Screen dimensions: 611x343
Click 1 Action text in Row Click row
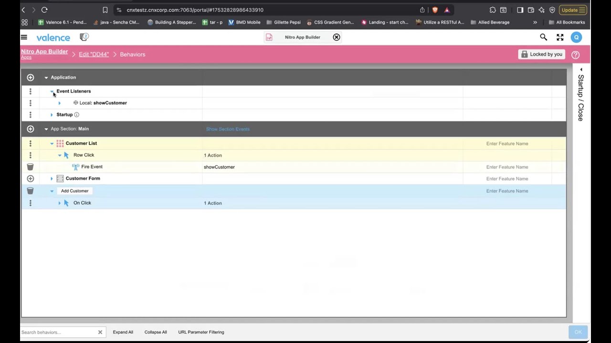pyautogui.click(x=213, y=155)
